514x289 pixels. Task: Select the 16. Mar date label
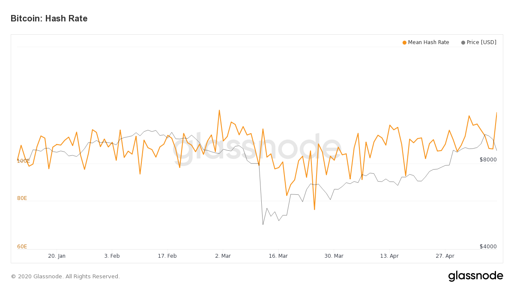[278, 256]
